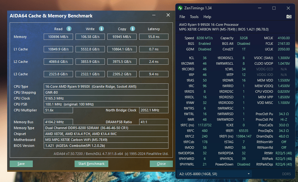Screen dimensions: 298x182
Task: Click the L3 Cache Read value 2323.8 GB/s
Action: tap(58, 74)
